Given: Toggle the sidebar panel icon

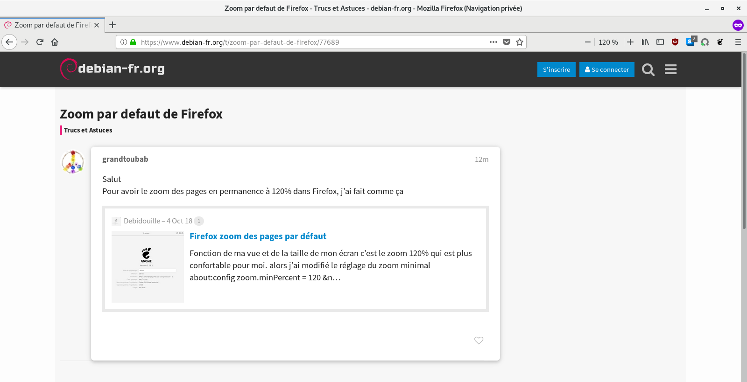Looking at the screenshot, I should coord(660,42).
